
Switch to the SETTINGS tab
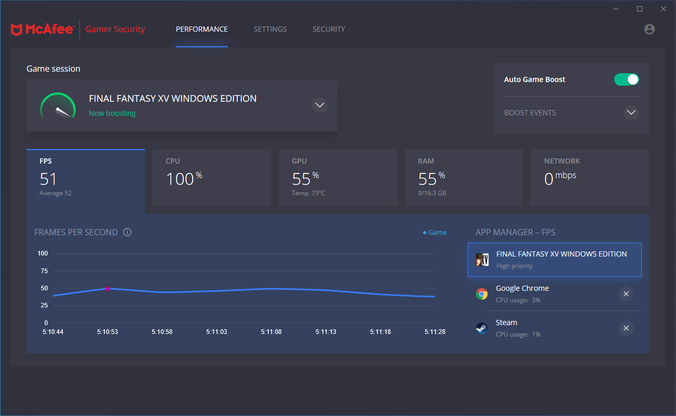click(270, 29)
